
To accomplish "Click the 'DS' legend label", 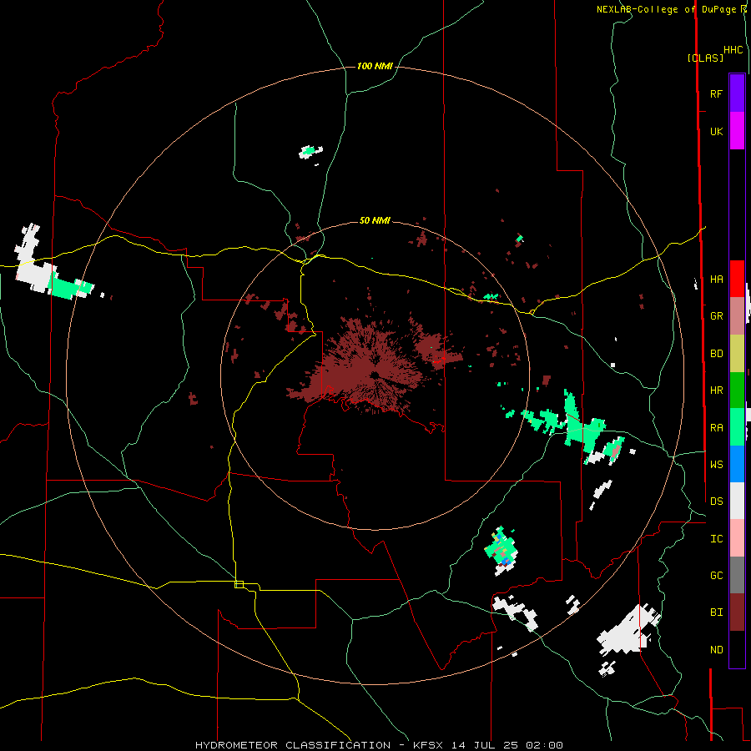I will click(x=717, y=502).
